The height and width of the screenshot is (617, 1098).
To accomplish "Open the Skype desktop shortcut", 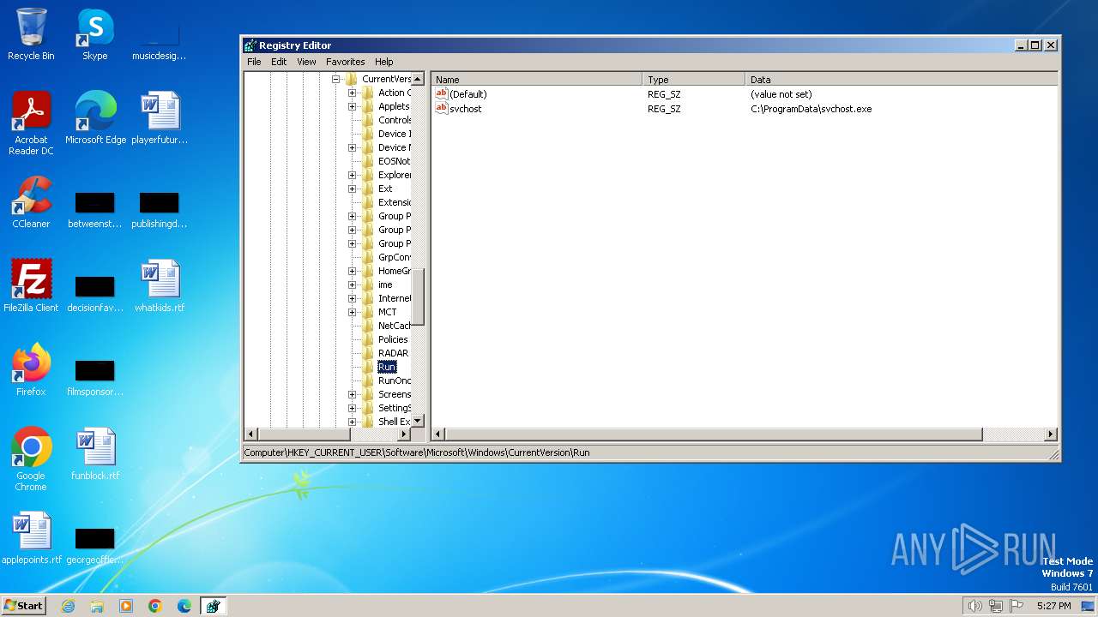I will coord(94,34).
